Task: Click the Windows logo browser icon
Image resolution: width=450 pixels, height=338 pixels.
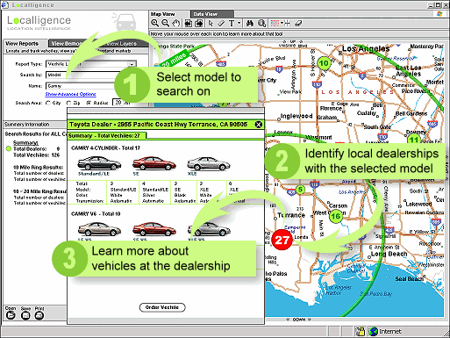Action: coord(439,14)
